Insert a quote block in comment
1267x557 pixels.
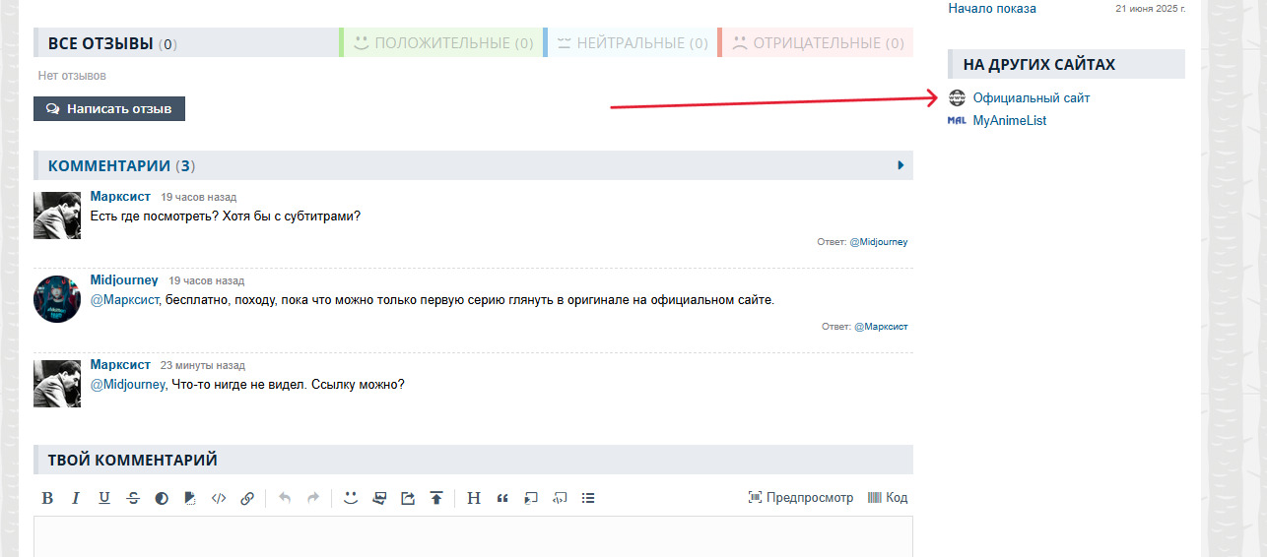[x=502, y=498]
